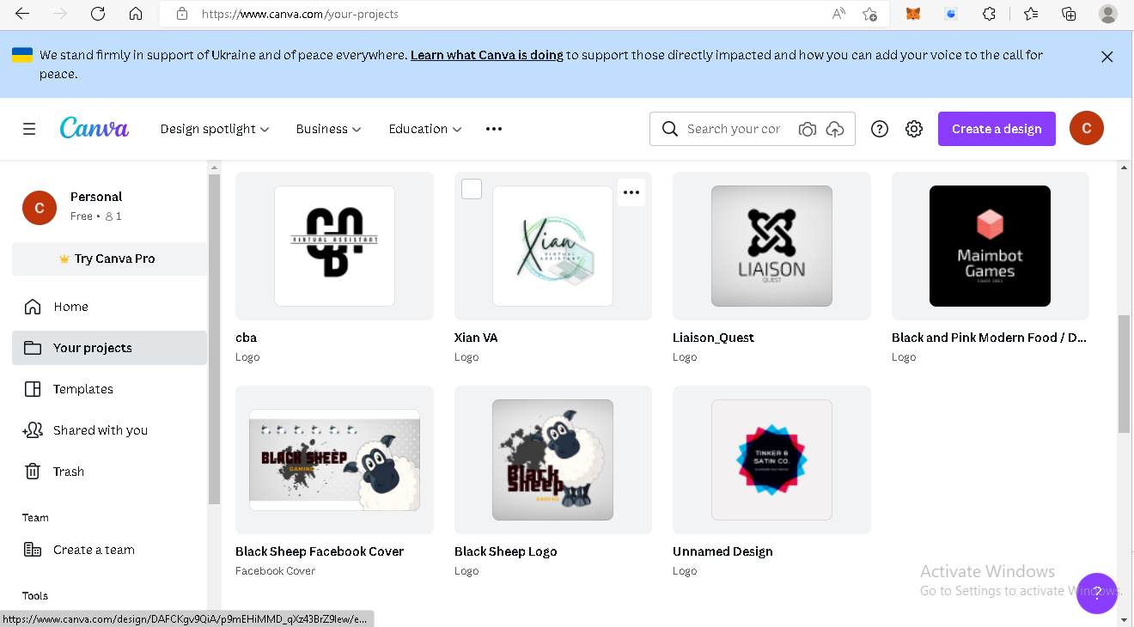Click the browser address bar URL
1134x627 pixels.
[300, 14]
